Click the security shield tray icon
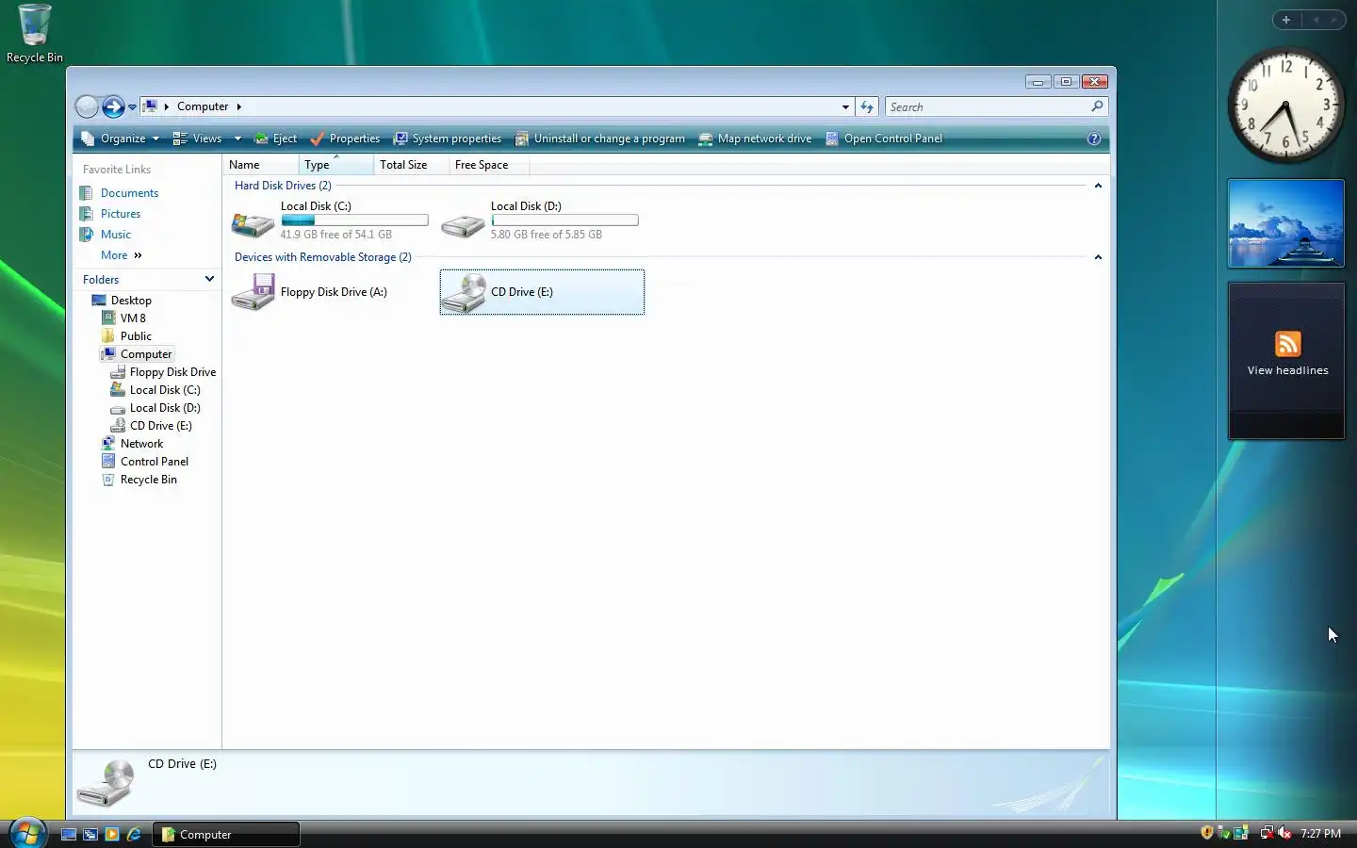Screen dimensions: 1357x848 click(x=1207, y=833)
